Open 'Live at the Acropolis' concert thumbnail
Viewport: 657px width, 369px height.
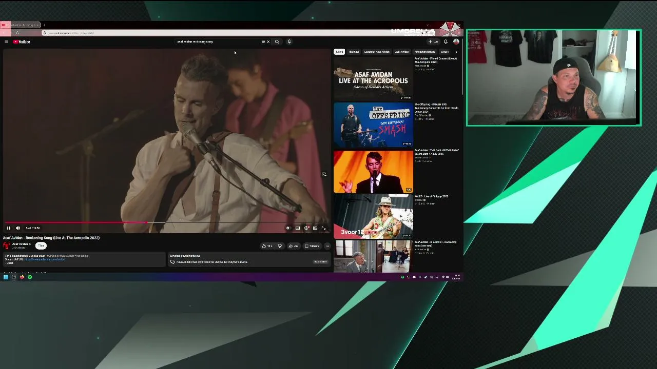pos(373,78)
